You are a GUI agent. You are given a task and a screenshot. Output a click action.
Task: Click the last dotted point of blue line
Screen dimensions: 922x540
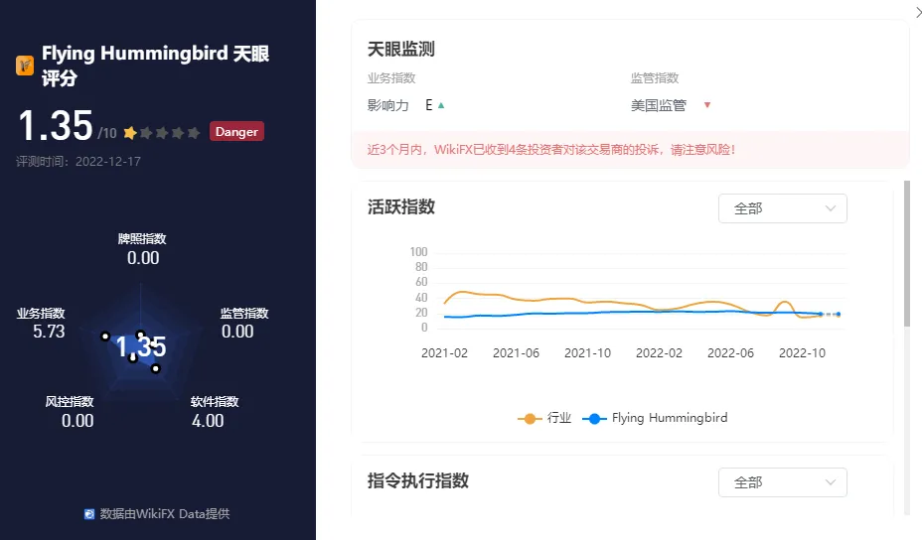click(x=838, y=315)
